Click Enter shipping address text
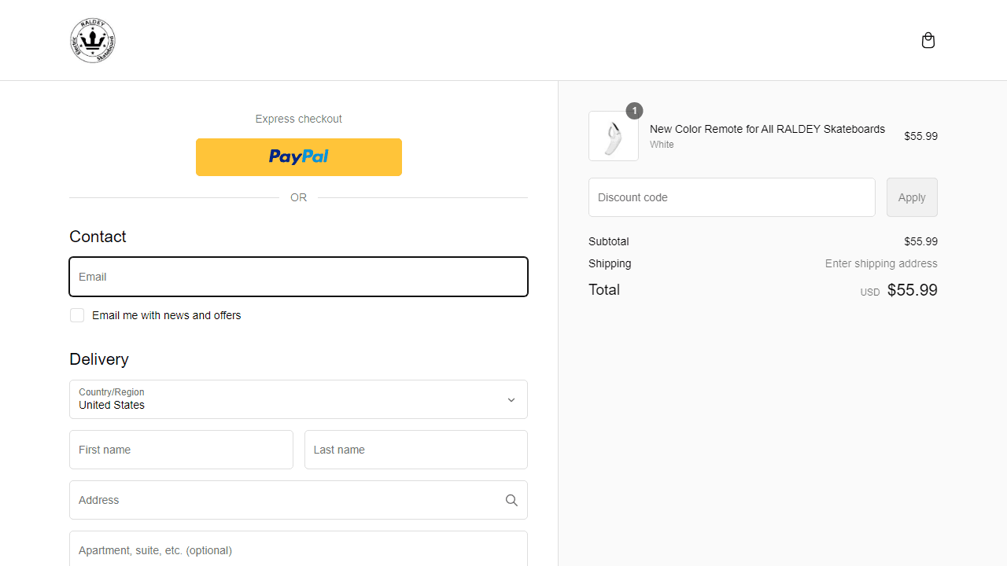 [x=881, y=263]
